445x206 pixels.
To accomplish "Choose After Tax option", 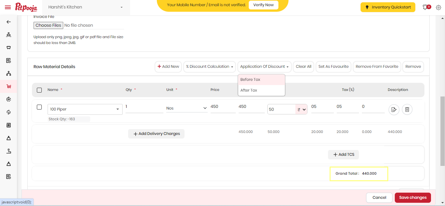I will point(261,90).
